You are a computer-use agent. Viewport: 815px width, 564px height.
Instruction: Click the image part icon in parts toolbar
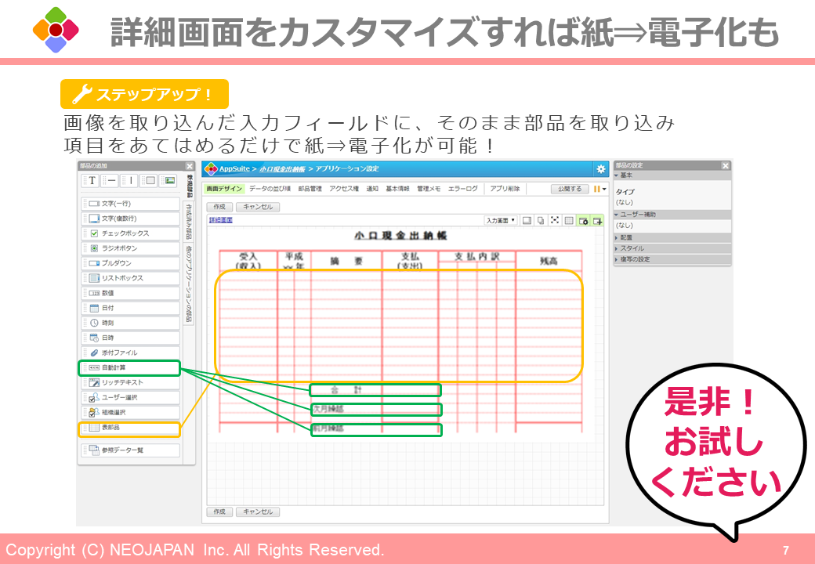[x=168, y=181]
